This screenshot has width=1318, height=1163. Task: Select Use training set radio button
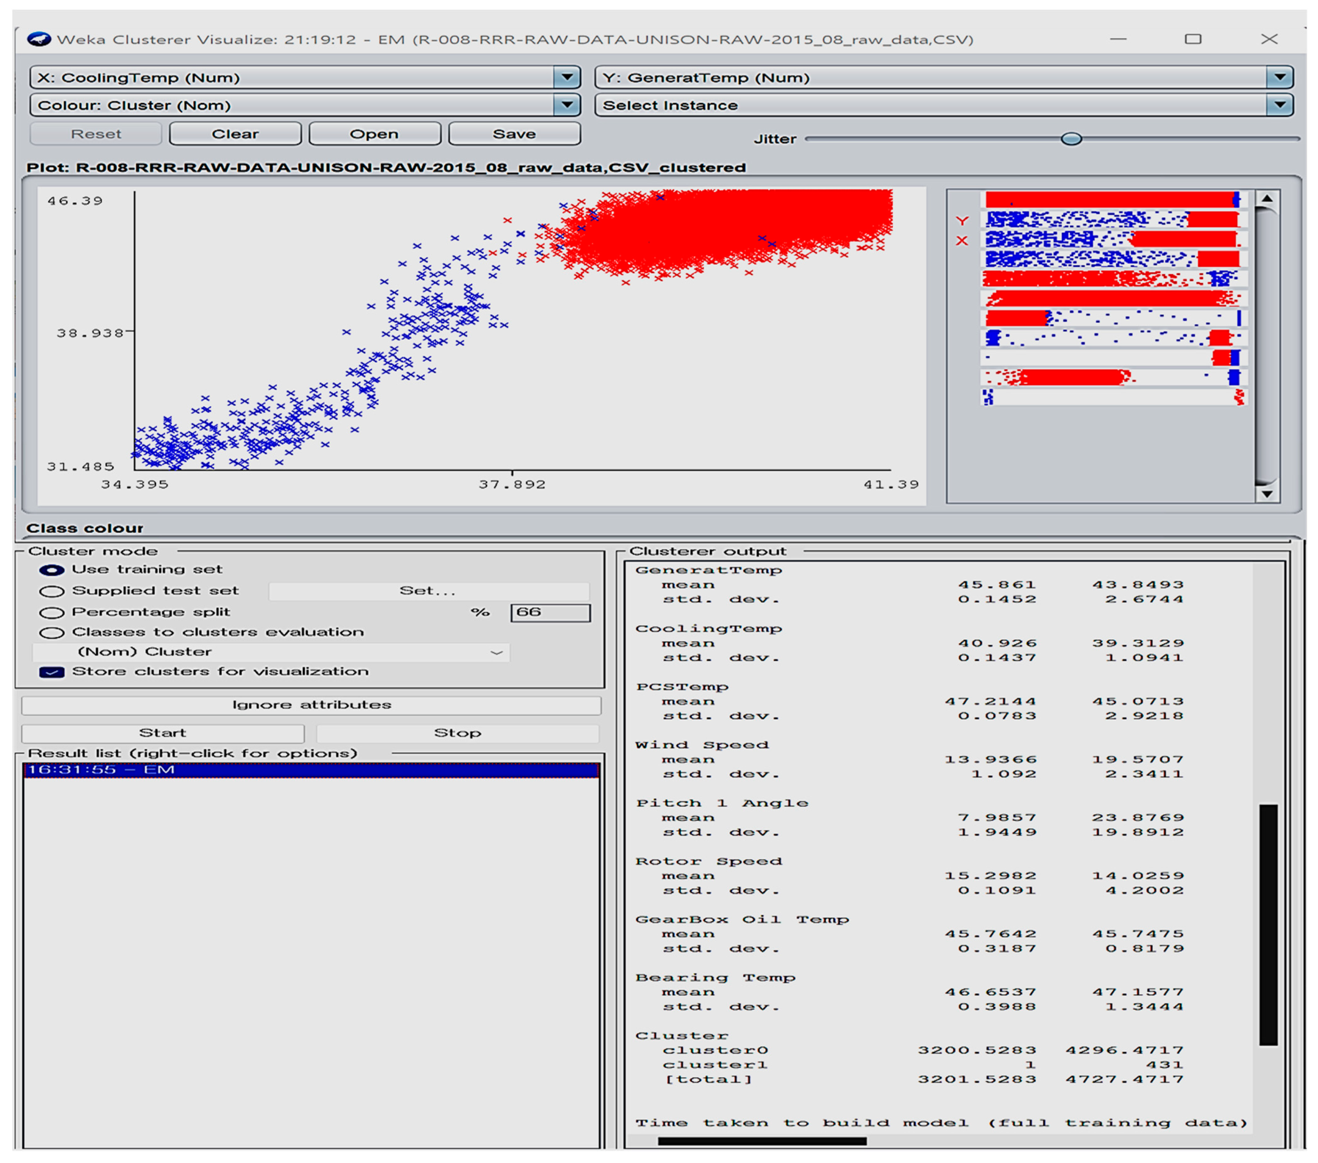[52, 569]
